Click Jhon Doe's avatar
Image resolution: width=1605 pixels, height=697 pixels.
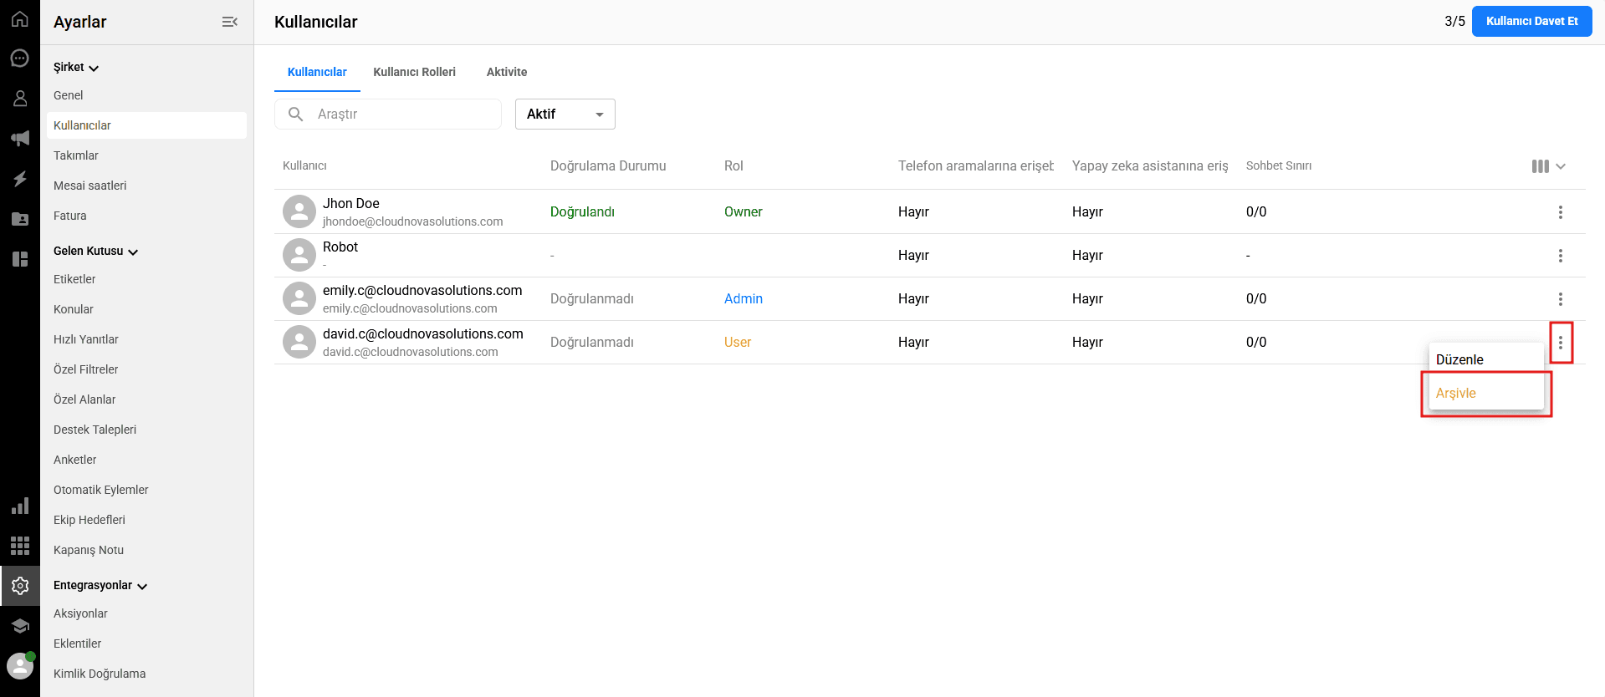(299, 211)
